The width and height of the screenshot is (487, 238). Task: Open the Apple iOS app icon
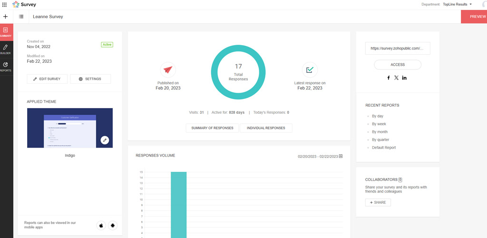(x=101, y=225)
